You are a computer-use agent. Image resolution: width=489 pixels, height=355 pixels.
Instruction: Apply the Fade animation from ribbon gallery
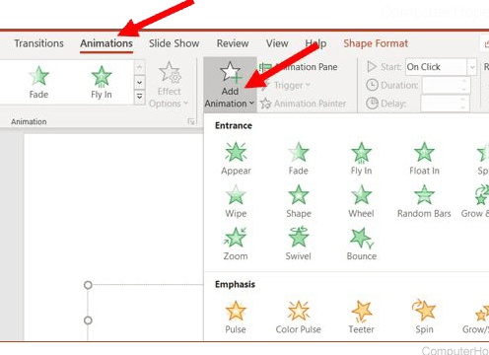pyautogui.click(x=38, y=82)
